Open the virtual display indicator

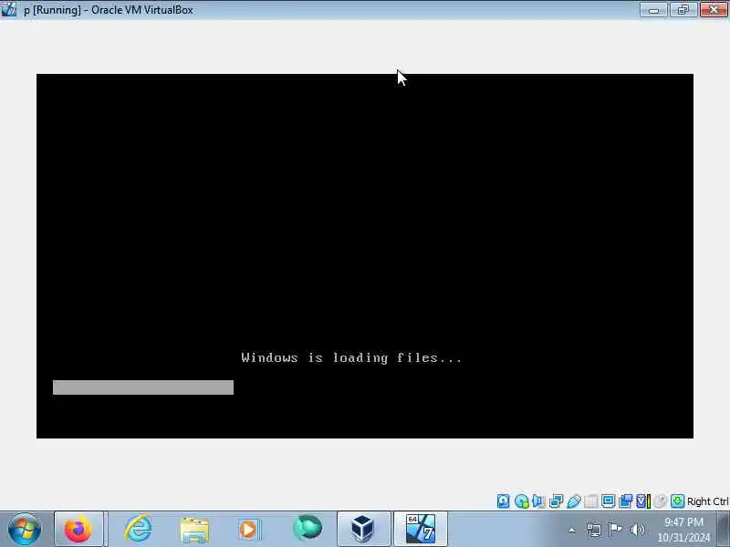608,501
